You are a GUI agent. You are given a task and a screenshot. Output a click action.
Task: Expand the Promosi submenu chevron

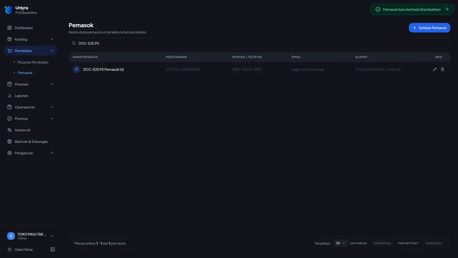click(52, 118)
